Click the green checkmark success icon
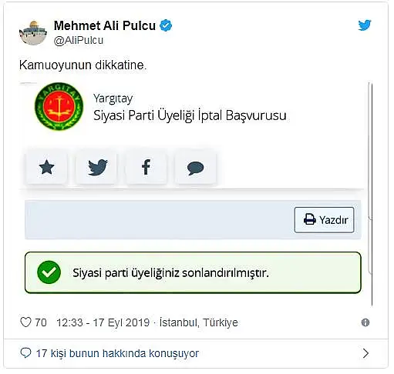This screenshot has height=374, width=394. click(49, 272)
